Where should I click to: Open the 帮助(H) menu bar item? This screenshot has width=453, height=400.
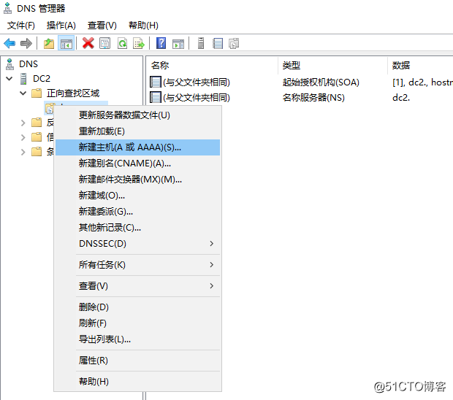click(143, 26)
